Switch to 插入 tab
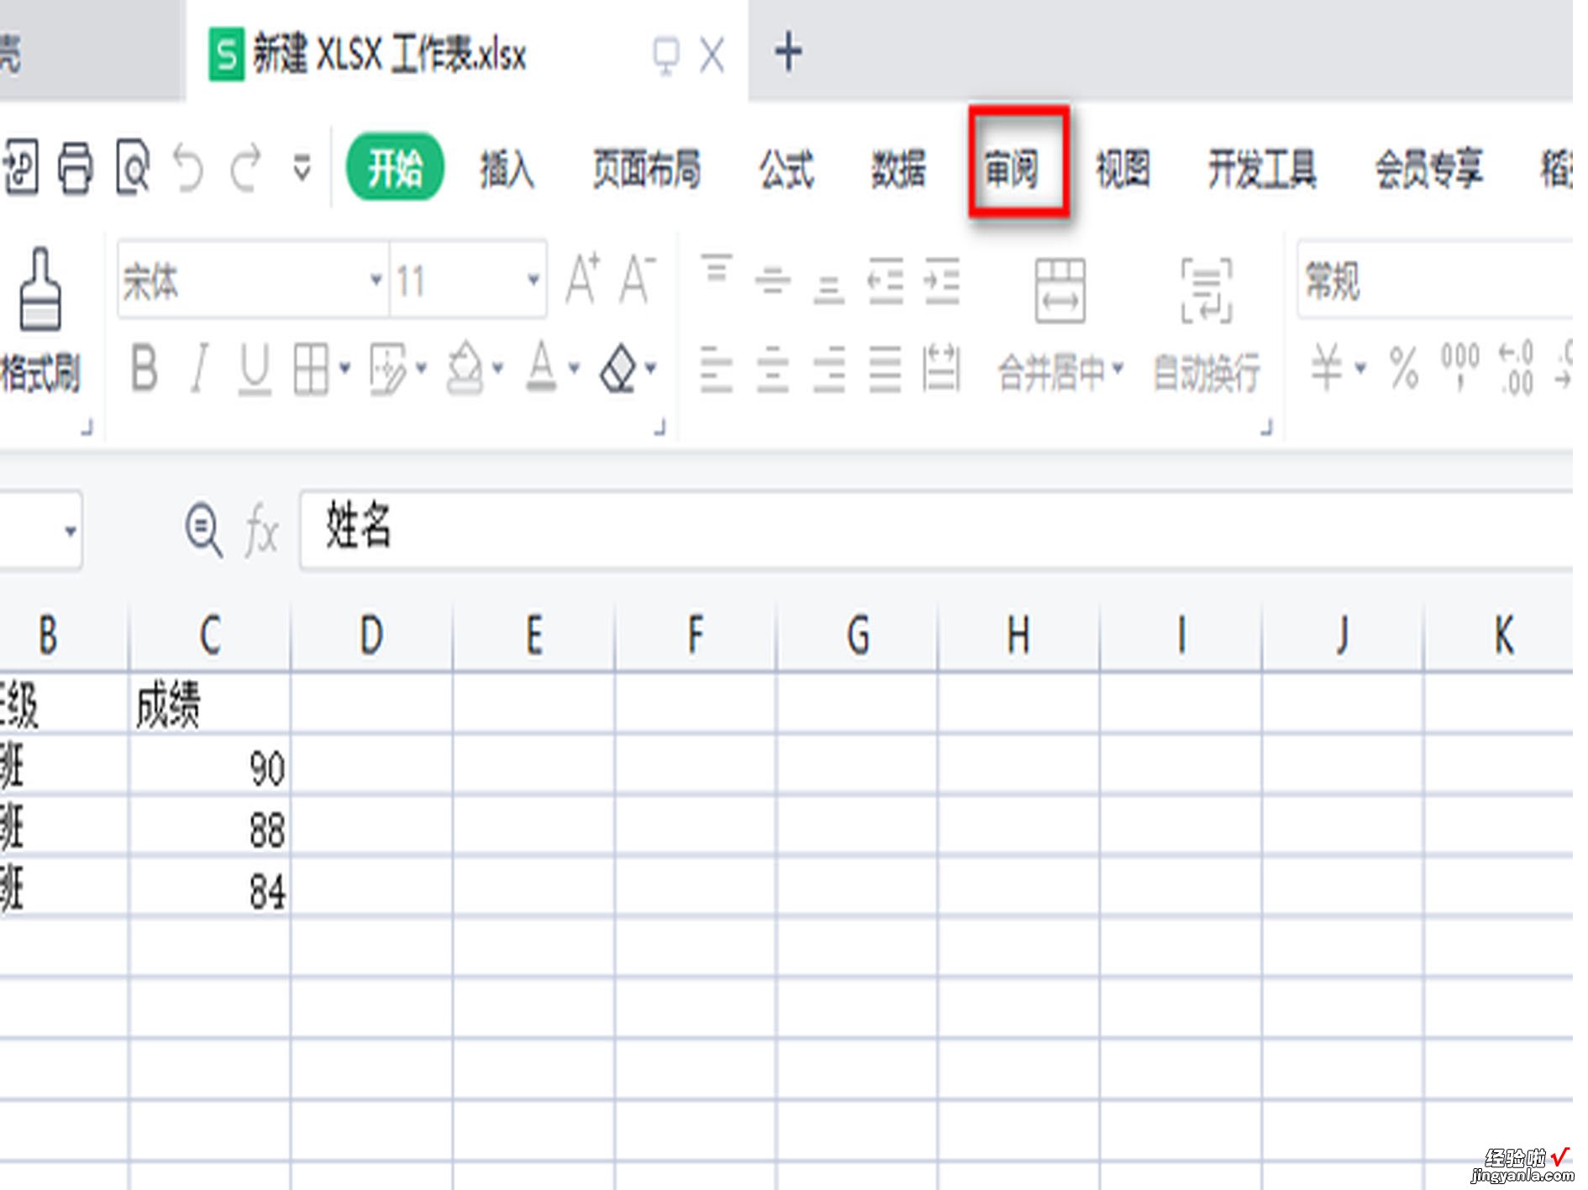Viewport: 1588px width, 1190px height. click(x=507, y=169)
